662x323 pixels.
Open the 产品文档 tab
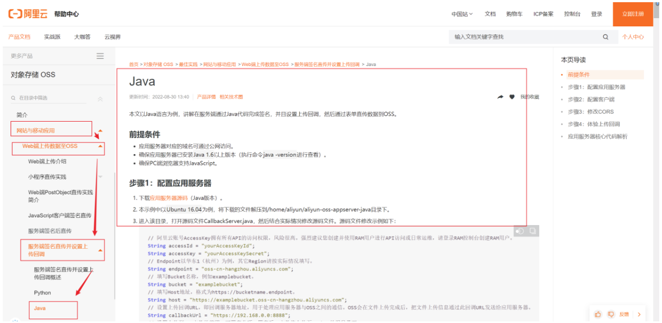tap(19, 37)
